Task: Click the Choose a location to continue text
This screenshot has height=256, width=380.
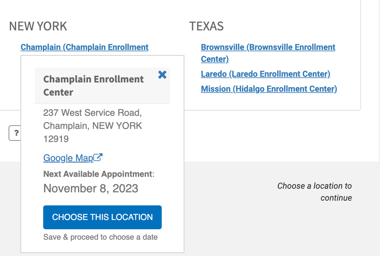Action: [315, 192]
